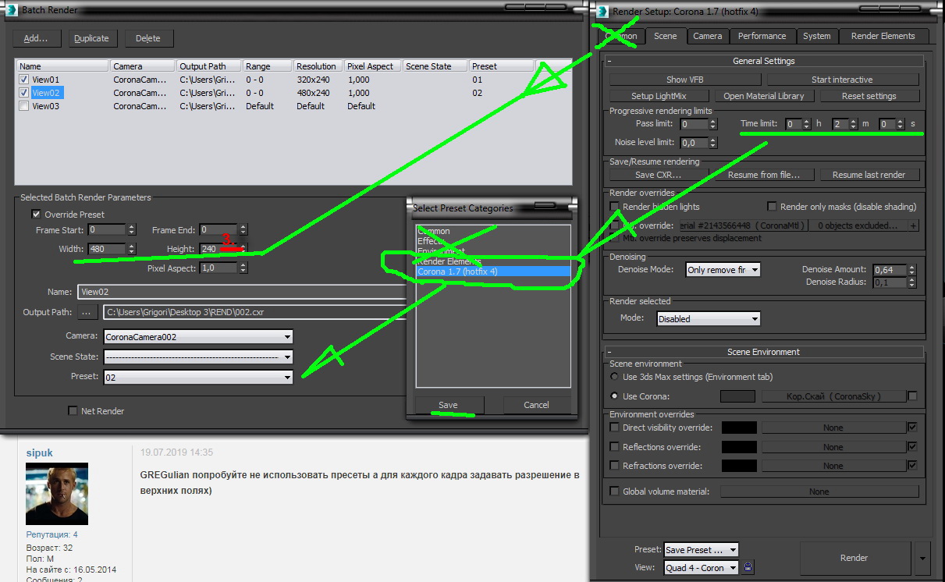This screenshot has height=582, width=945.
Task: Enable the View03 batch checkbox
Action: pos(24,106)
